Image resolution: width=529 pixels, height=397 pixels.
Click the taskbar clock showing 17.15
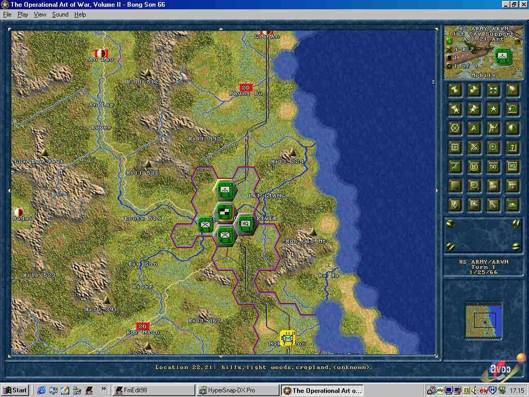coord(517,391)
